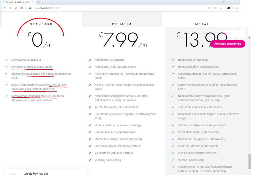
Task: Open the tab menu icon at top right
Action: [x=224, y=1]
